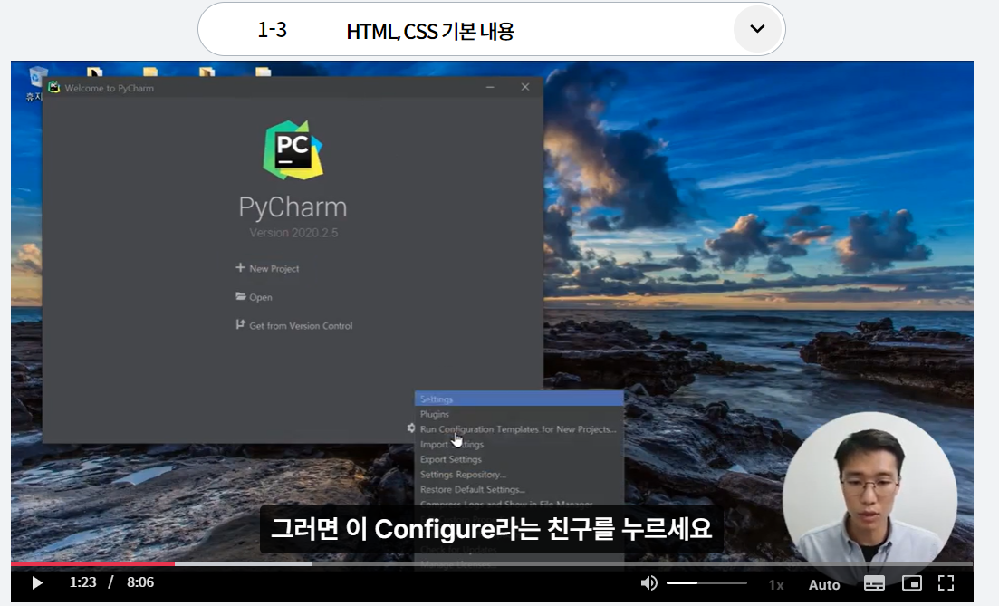Choose Run Configuration Templates for New Projects

(x=519, y=429)
